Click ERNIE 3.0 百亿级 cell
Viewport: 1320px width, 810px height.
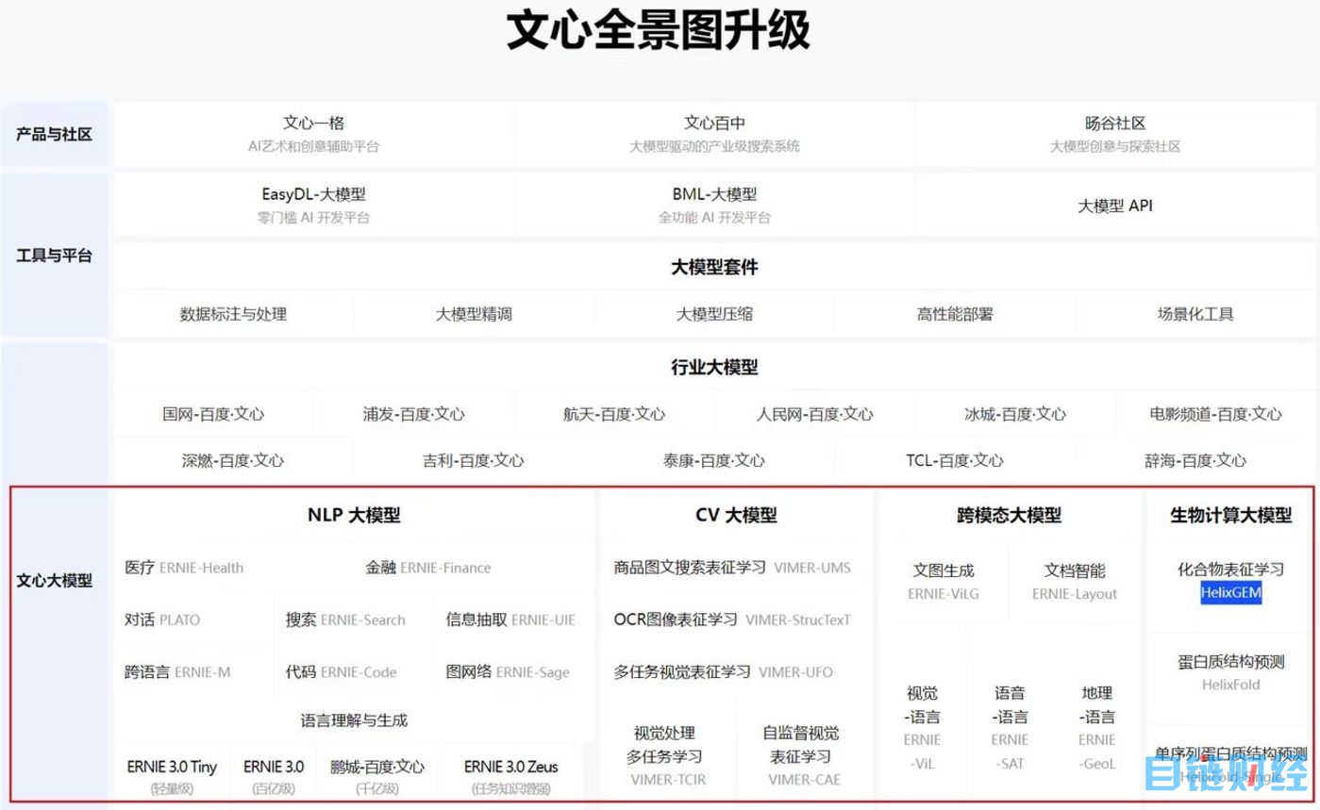click(x=274, y=777)
